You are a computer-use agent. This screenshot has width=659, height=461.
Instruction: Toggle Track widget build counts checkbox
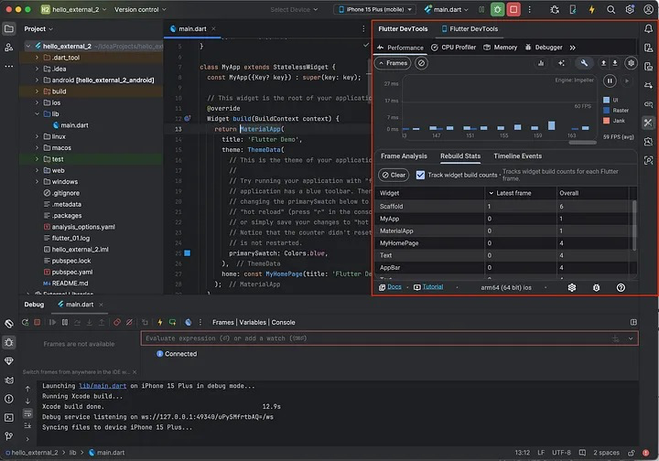tap(420, 175)
